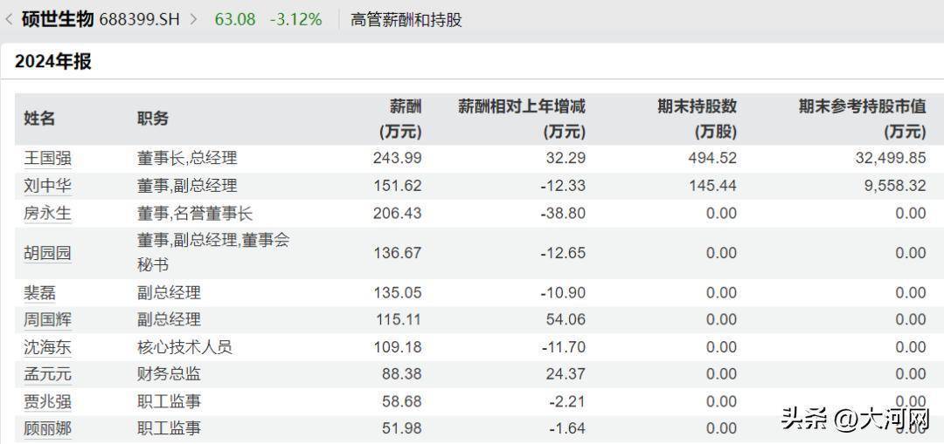Open the profile of 胡园园
Viewport: 944px width, 444px height.
coord(47,253)
